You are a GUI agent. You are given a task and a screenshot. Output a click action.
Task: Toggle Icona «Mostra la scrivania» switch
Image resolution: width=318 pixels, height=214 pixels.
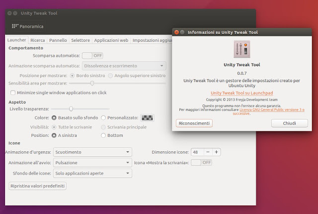[201, 162]
